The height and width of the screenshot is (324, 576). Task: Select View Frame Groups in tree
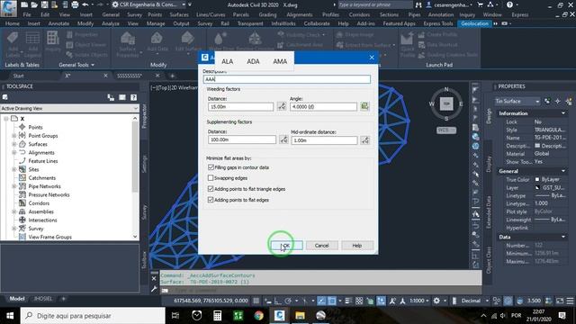[50, 237]
